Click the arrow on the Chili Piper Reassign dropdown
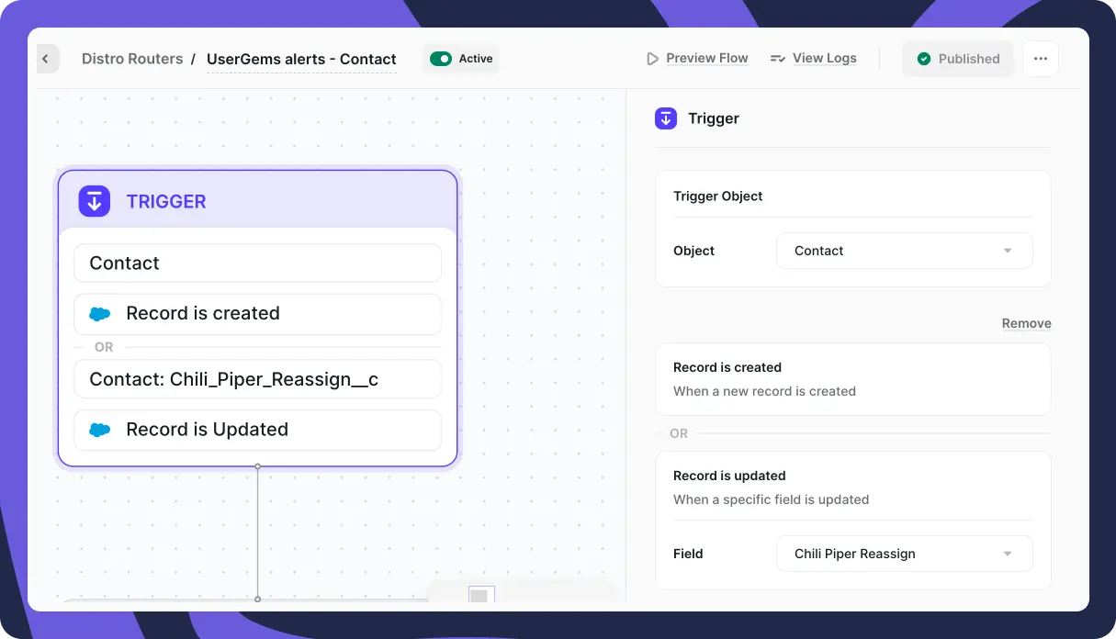 pyautogui.click(x=1008, y=554)
